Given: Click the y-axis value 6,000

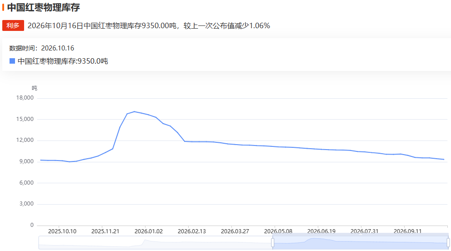Looking at the screenshot, I should coord(26,183).
